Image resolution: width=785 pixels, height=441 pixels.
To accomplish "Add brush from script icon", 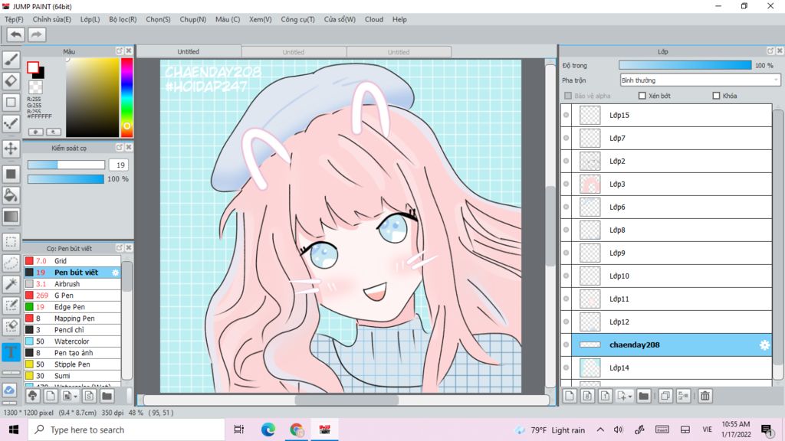I will (x=89, y=396).
